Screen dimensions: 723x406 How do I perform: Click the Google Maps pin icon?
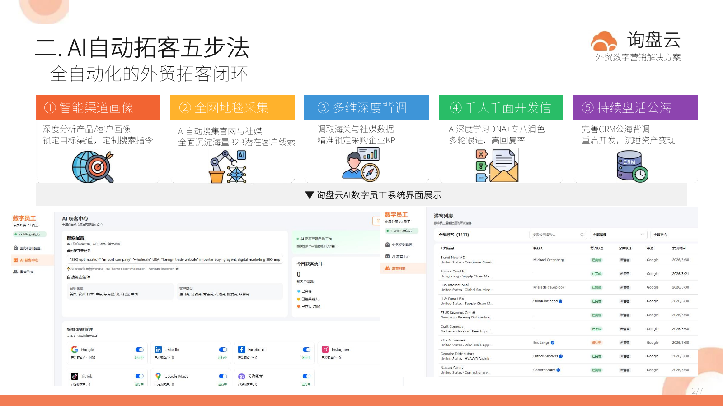pos(158,376)
